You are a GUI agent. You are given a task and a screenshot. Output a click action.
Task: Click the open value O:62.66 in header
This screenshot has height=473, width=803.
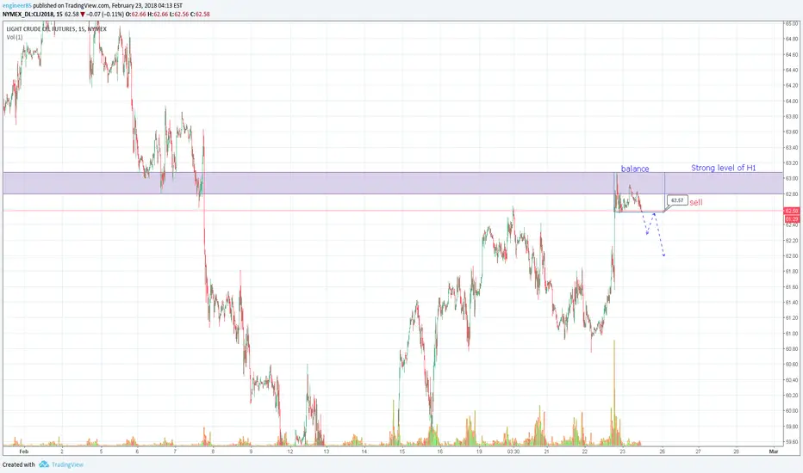click(x=136, y=15)
